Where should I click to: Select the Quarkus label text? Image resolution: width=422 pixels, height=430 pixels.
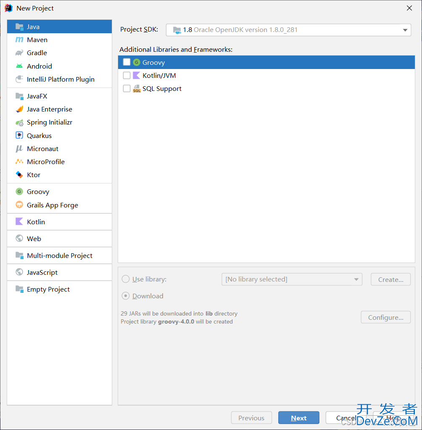click(39, 136)
